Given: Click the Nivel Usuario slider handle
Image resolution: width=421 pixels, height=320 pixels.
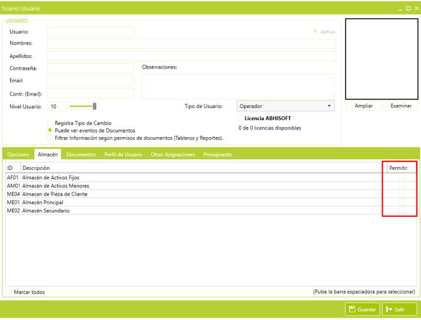Looking at the screenshot, I should (94, 106).
